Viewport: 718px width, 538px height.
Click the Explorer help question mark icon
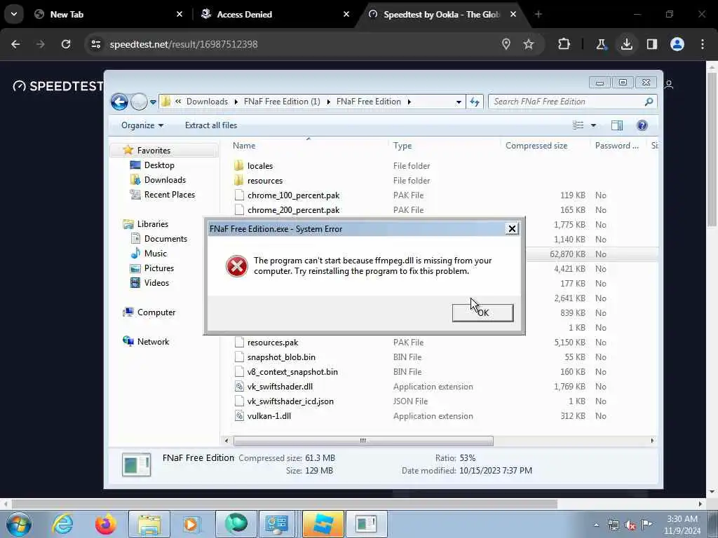pos(642,125)
